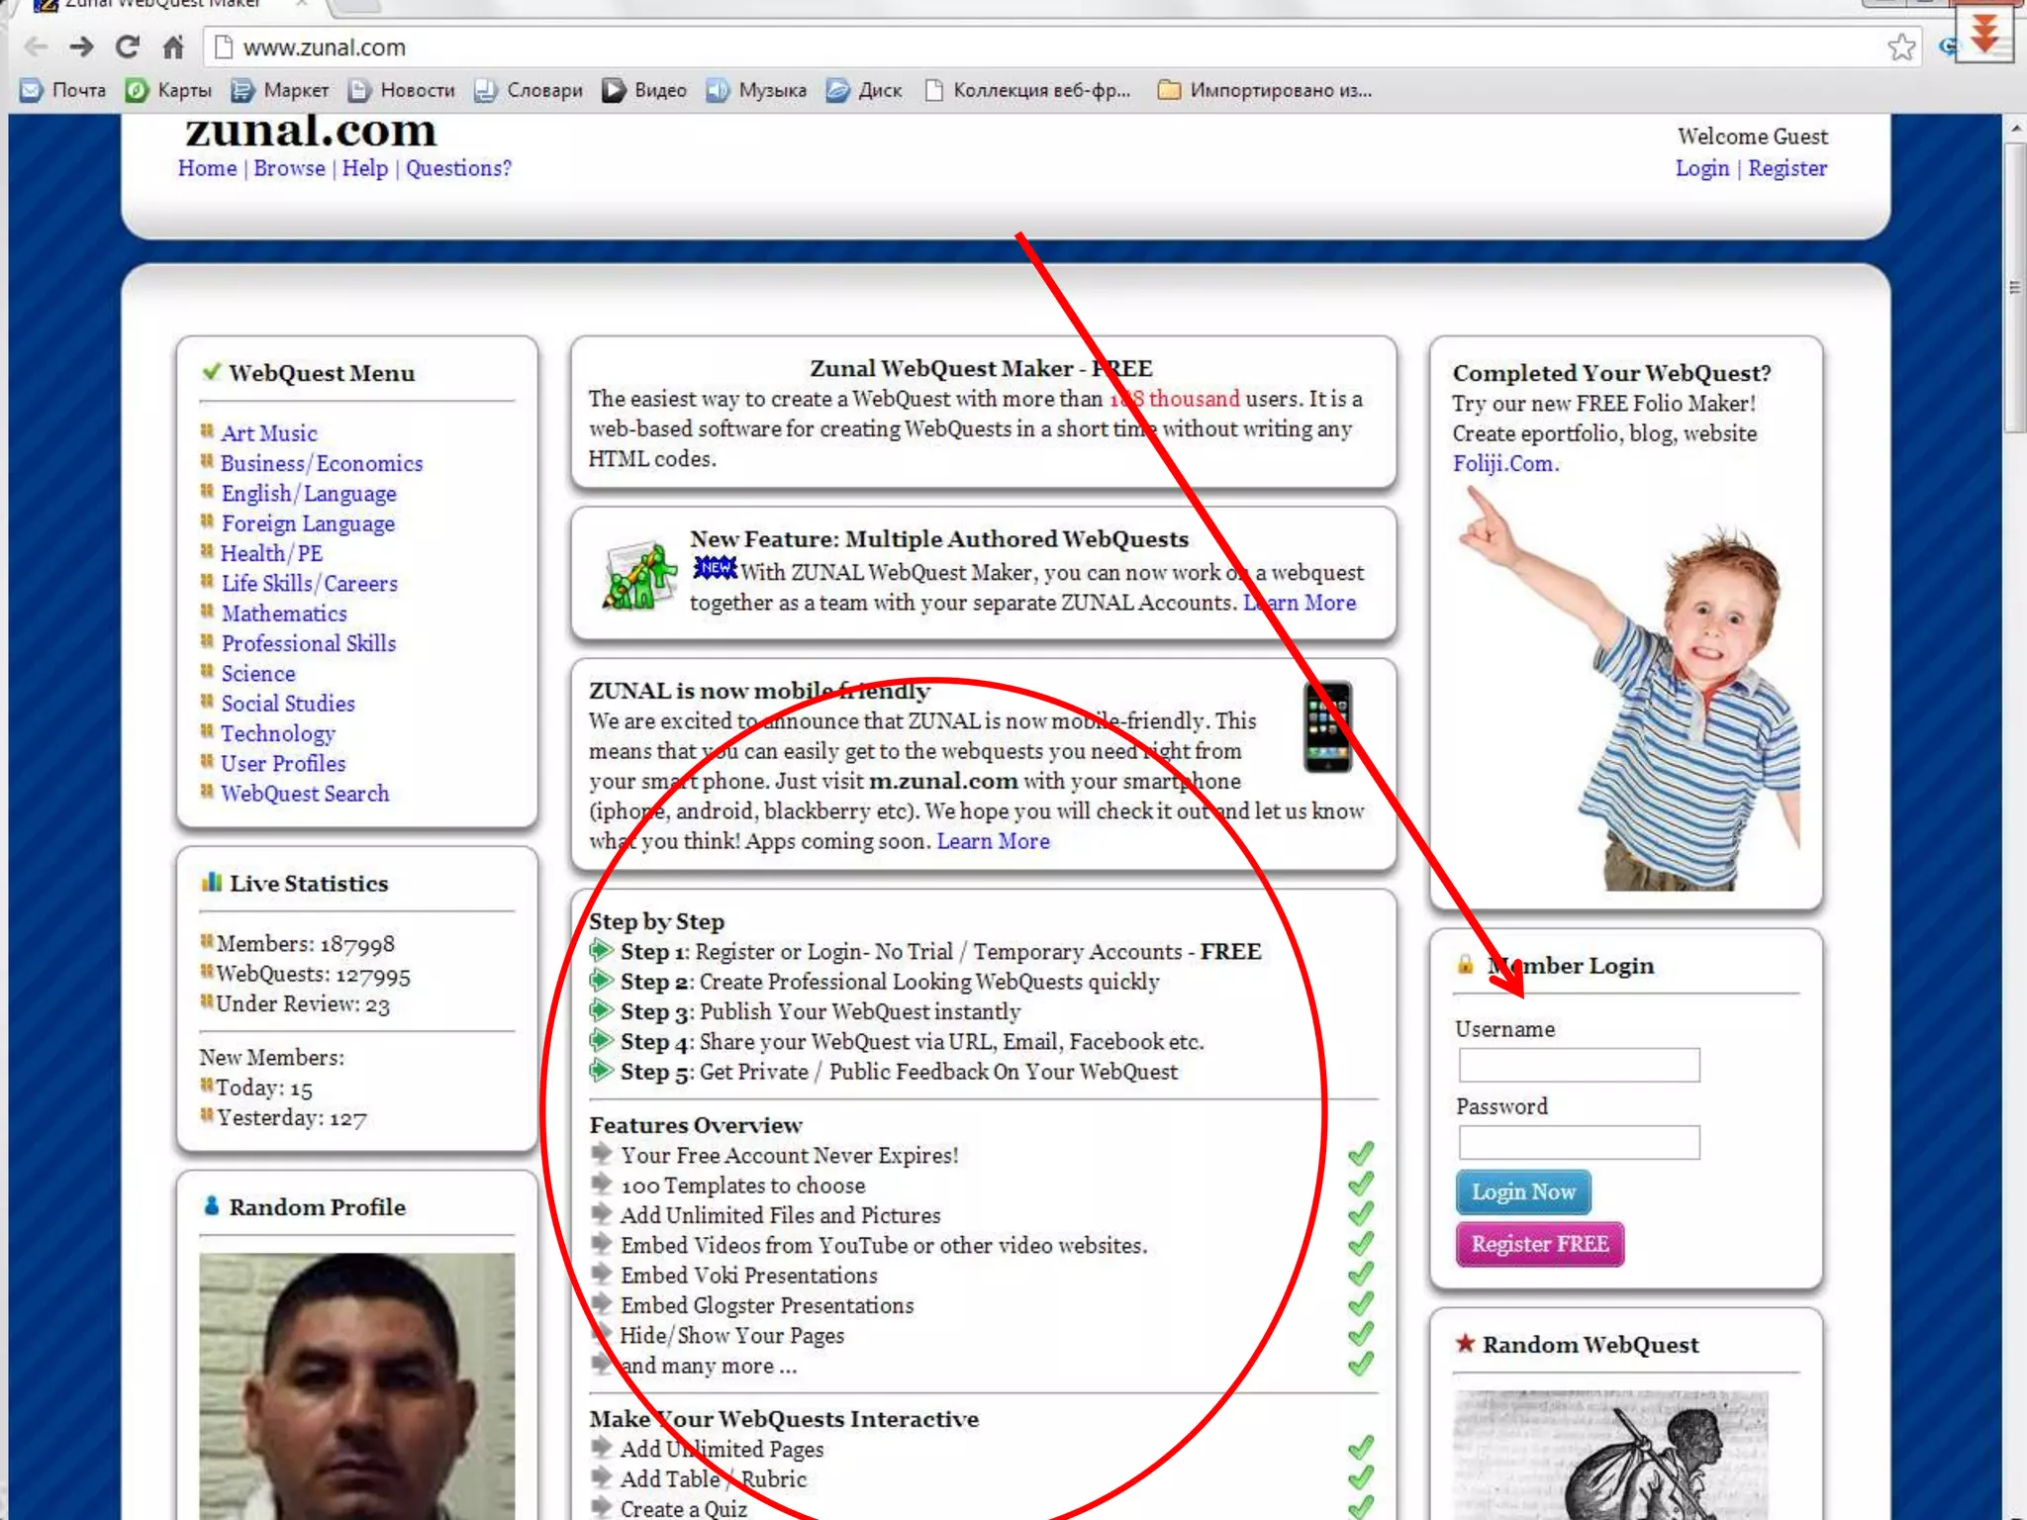Image resolution: width=2027 pixels, height=1520 pixels.
Task: Click the Username input field
Action: pos(1579,1066)
